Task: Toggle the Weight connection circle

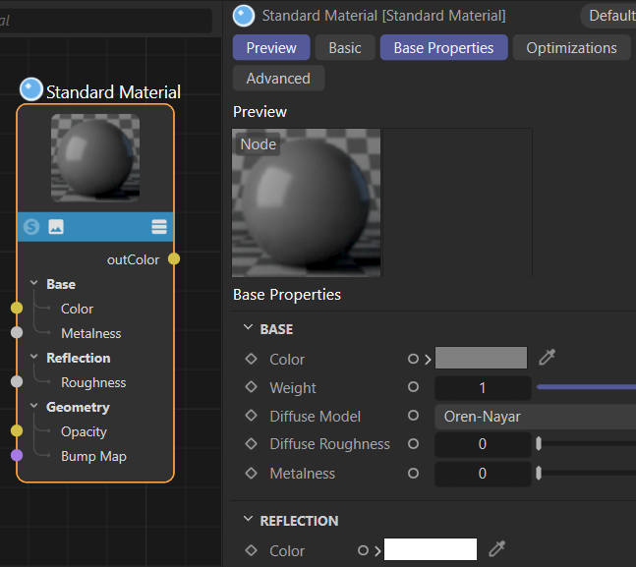Action: (x=413, y=388)
